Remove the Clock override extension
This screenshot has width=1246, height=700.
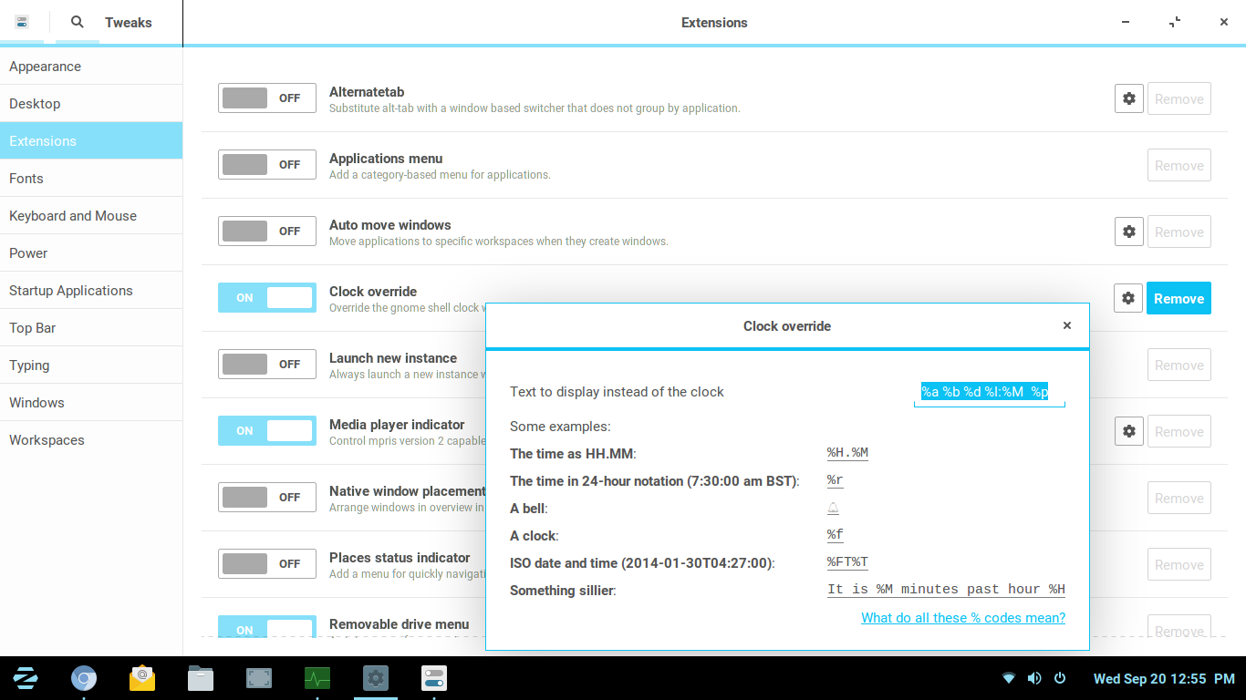click(1179, 298)
